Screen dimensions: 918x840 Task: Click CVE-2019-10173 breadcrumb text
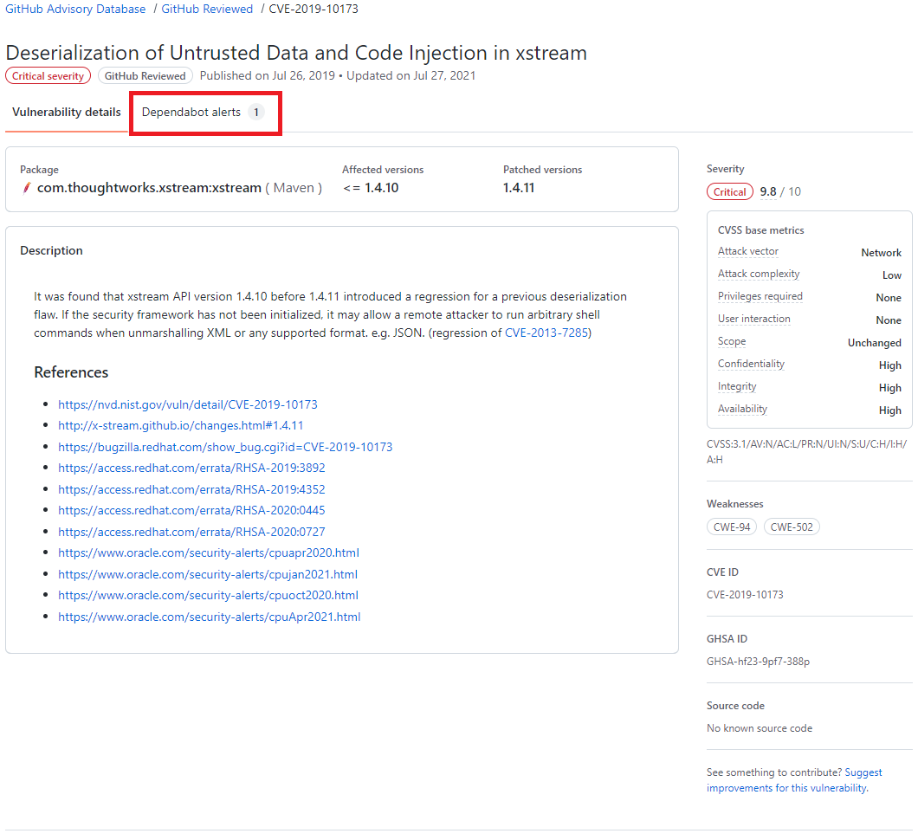click(x=314, y=9)
